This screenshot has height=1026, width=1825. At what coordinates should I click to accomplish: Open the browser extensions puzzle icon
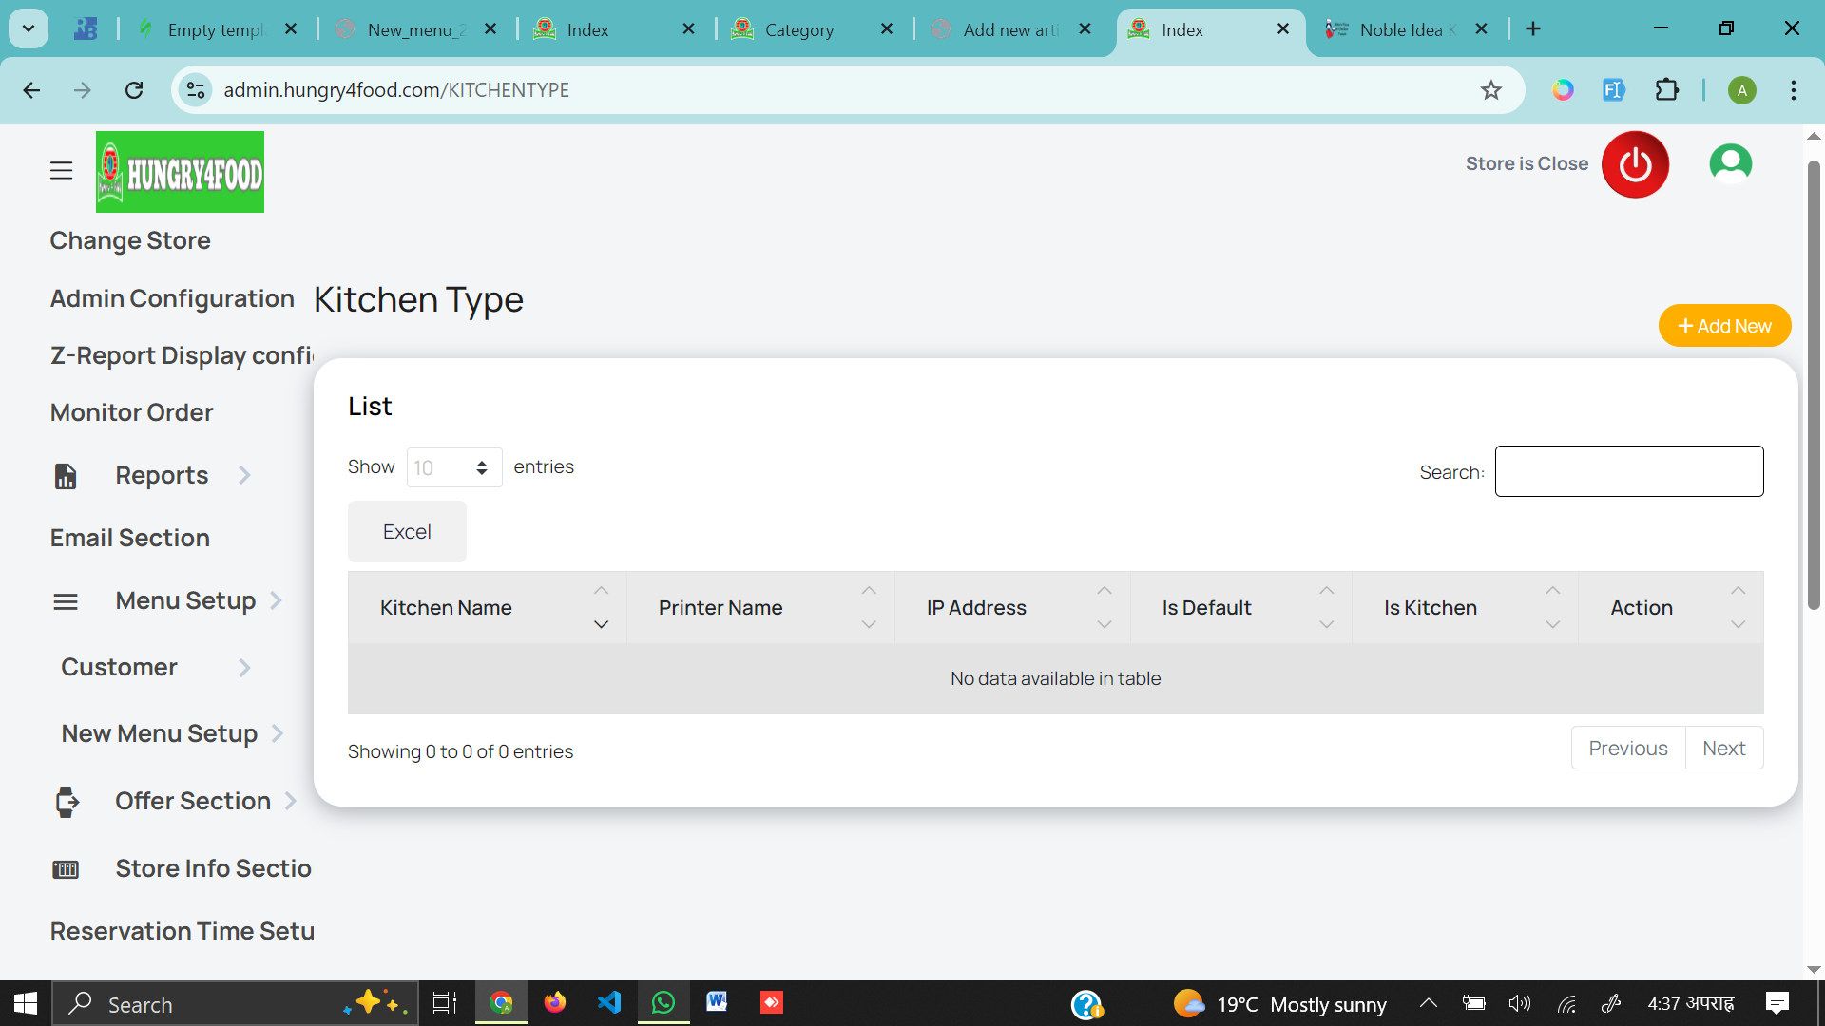click(x=1666, y=90)
